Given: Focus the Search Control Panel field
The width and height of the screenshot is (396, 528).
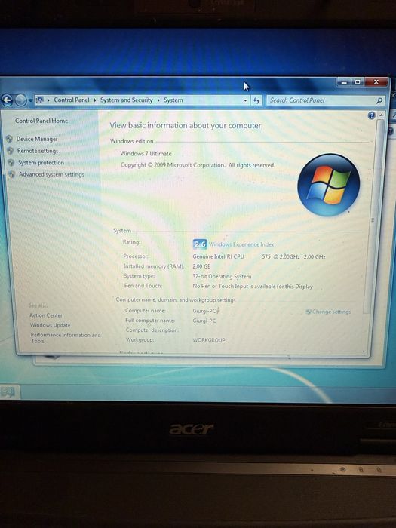Looking at the screenshot, I should pos(326,100).
